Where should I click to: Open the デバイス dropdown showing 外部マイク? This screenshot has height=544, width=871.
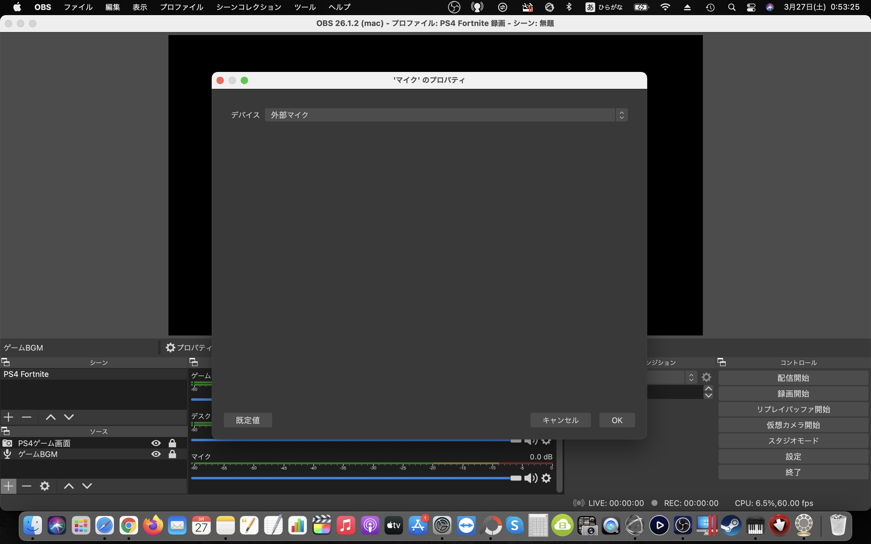446,115
